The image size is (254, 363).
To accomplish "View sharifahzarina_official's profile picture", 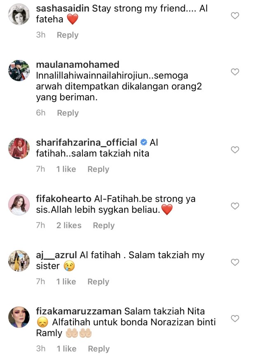I will 19,148.
